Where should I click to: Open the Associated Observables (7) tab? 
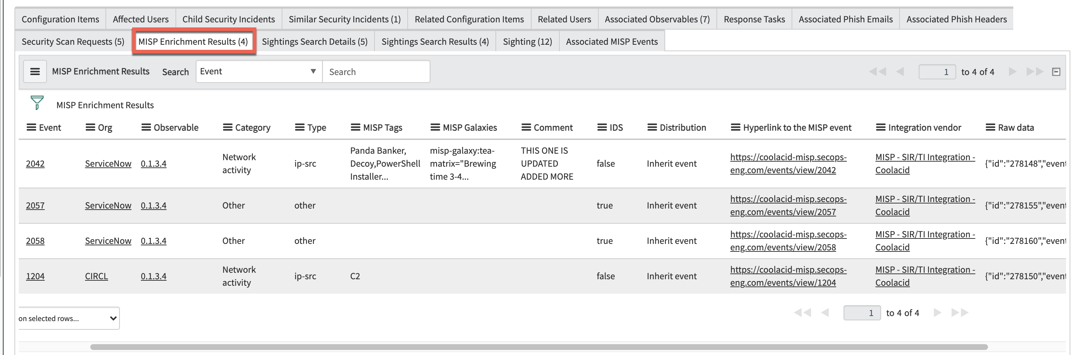(657, 19)
